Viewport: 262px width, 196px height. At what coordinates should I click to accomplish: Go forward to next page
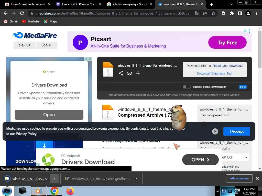pyautogui.click(x=14, y=13)
